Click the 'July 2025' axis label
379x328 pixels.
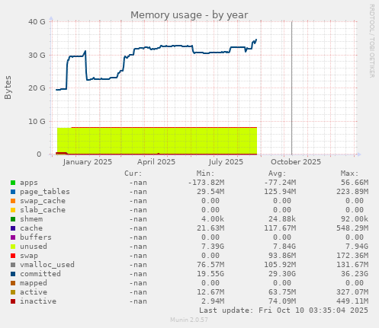pyautogui.click(x=226, y=162)
